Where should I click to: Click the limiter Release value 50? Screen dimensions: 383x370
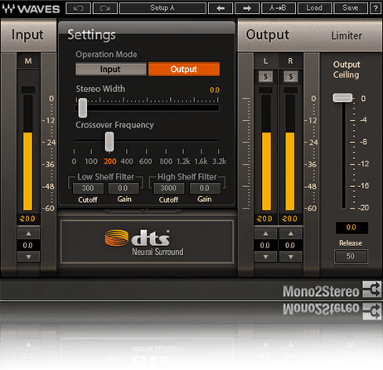coord(351,257)
